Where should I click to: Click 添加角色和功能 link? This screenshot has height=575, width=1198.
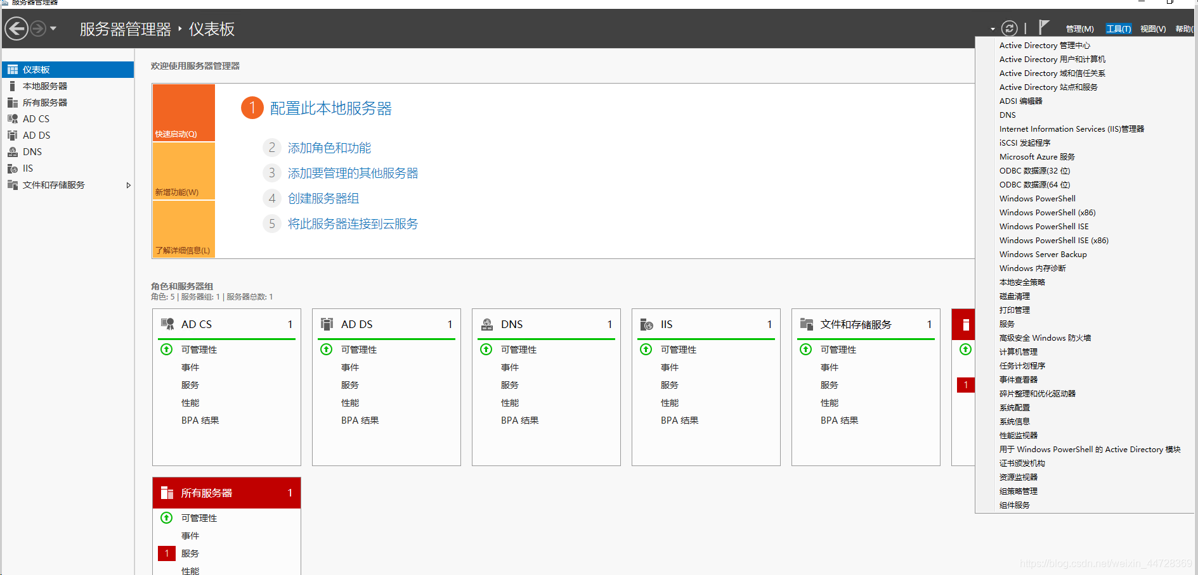coord(329,148)
